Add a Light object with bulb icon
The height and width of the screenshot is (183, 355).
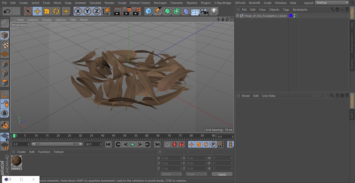[x=214, y=11]
